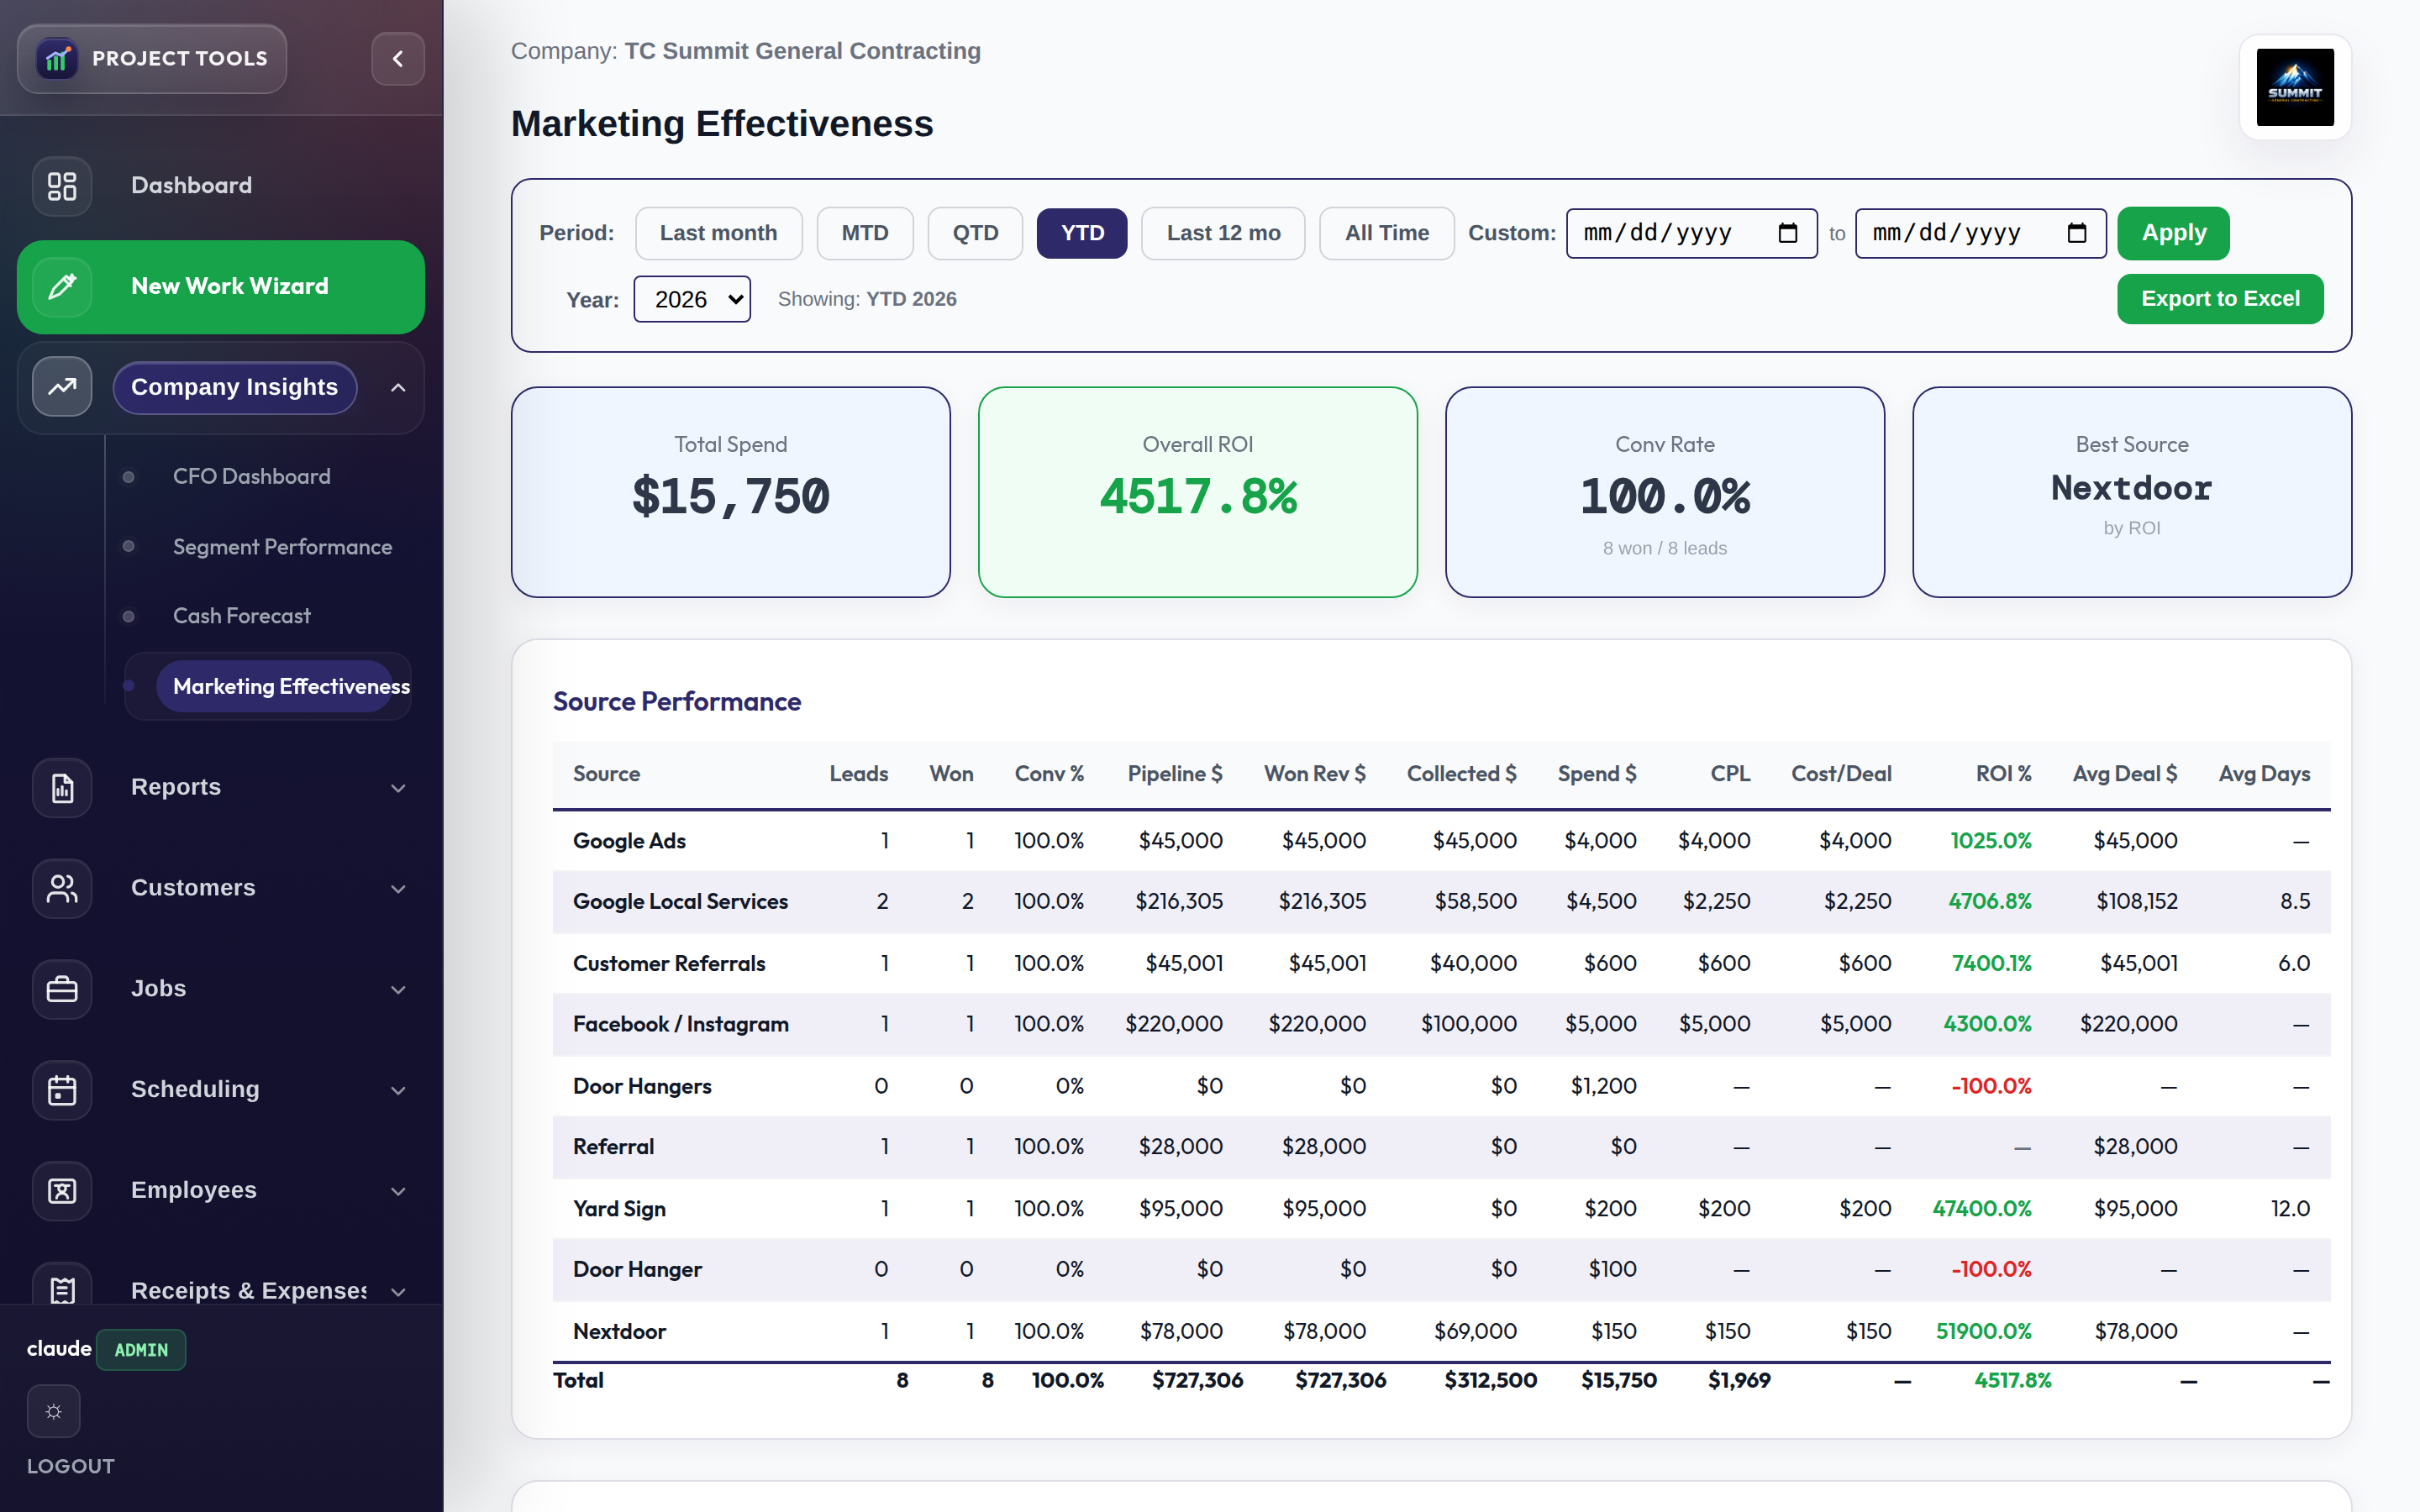Click the Best Source Nextdoor card
This screenshot has height=1512, width=2420.
click(2132, 492)
